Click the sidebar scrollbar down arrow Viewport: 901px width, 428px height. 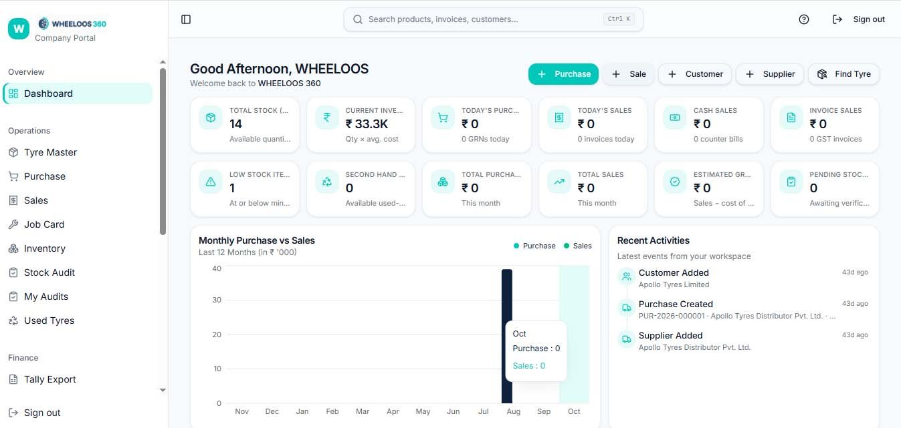pos(163,390)
